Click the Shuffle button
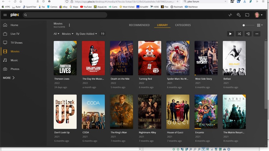The width and height of the screenshot is (269, 151). 239,34
